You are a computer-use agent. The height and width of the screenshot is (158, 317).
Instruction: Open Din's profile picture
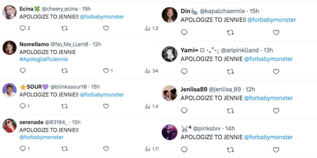[169, 15]
